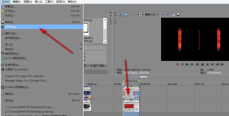
Task: Step to next frame button
Action: (x=222, y=64)
